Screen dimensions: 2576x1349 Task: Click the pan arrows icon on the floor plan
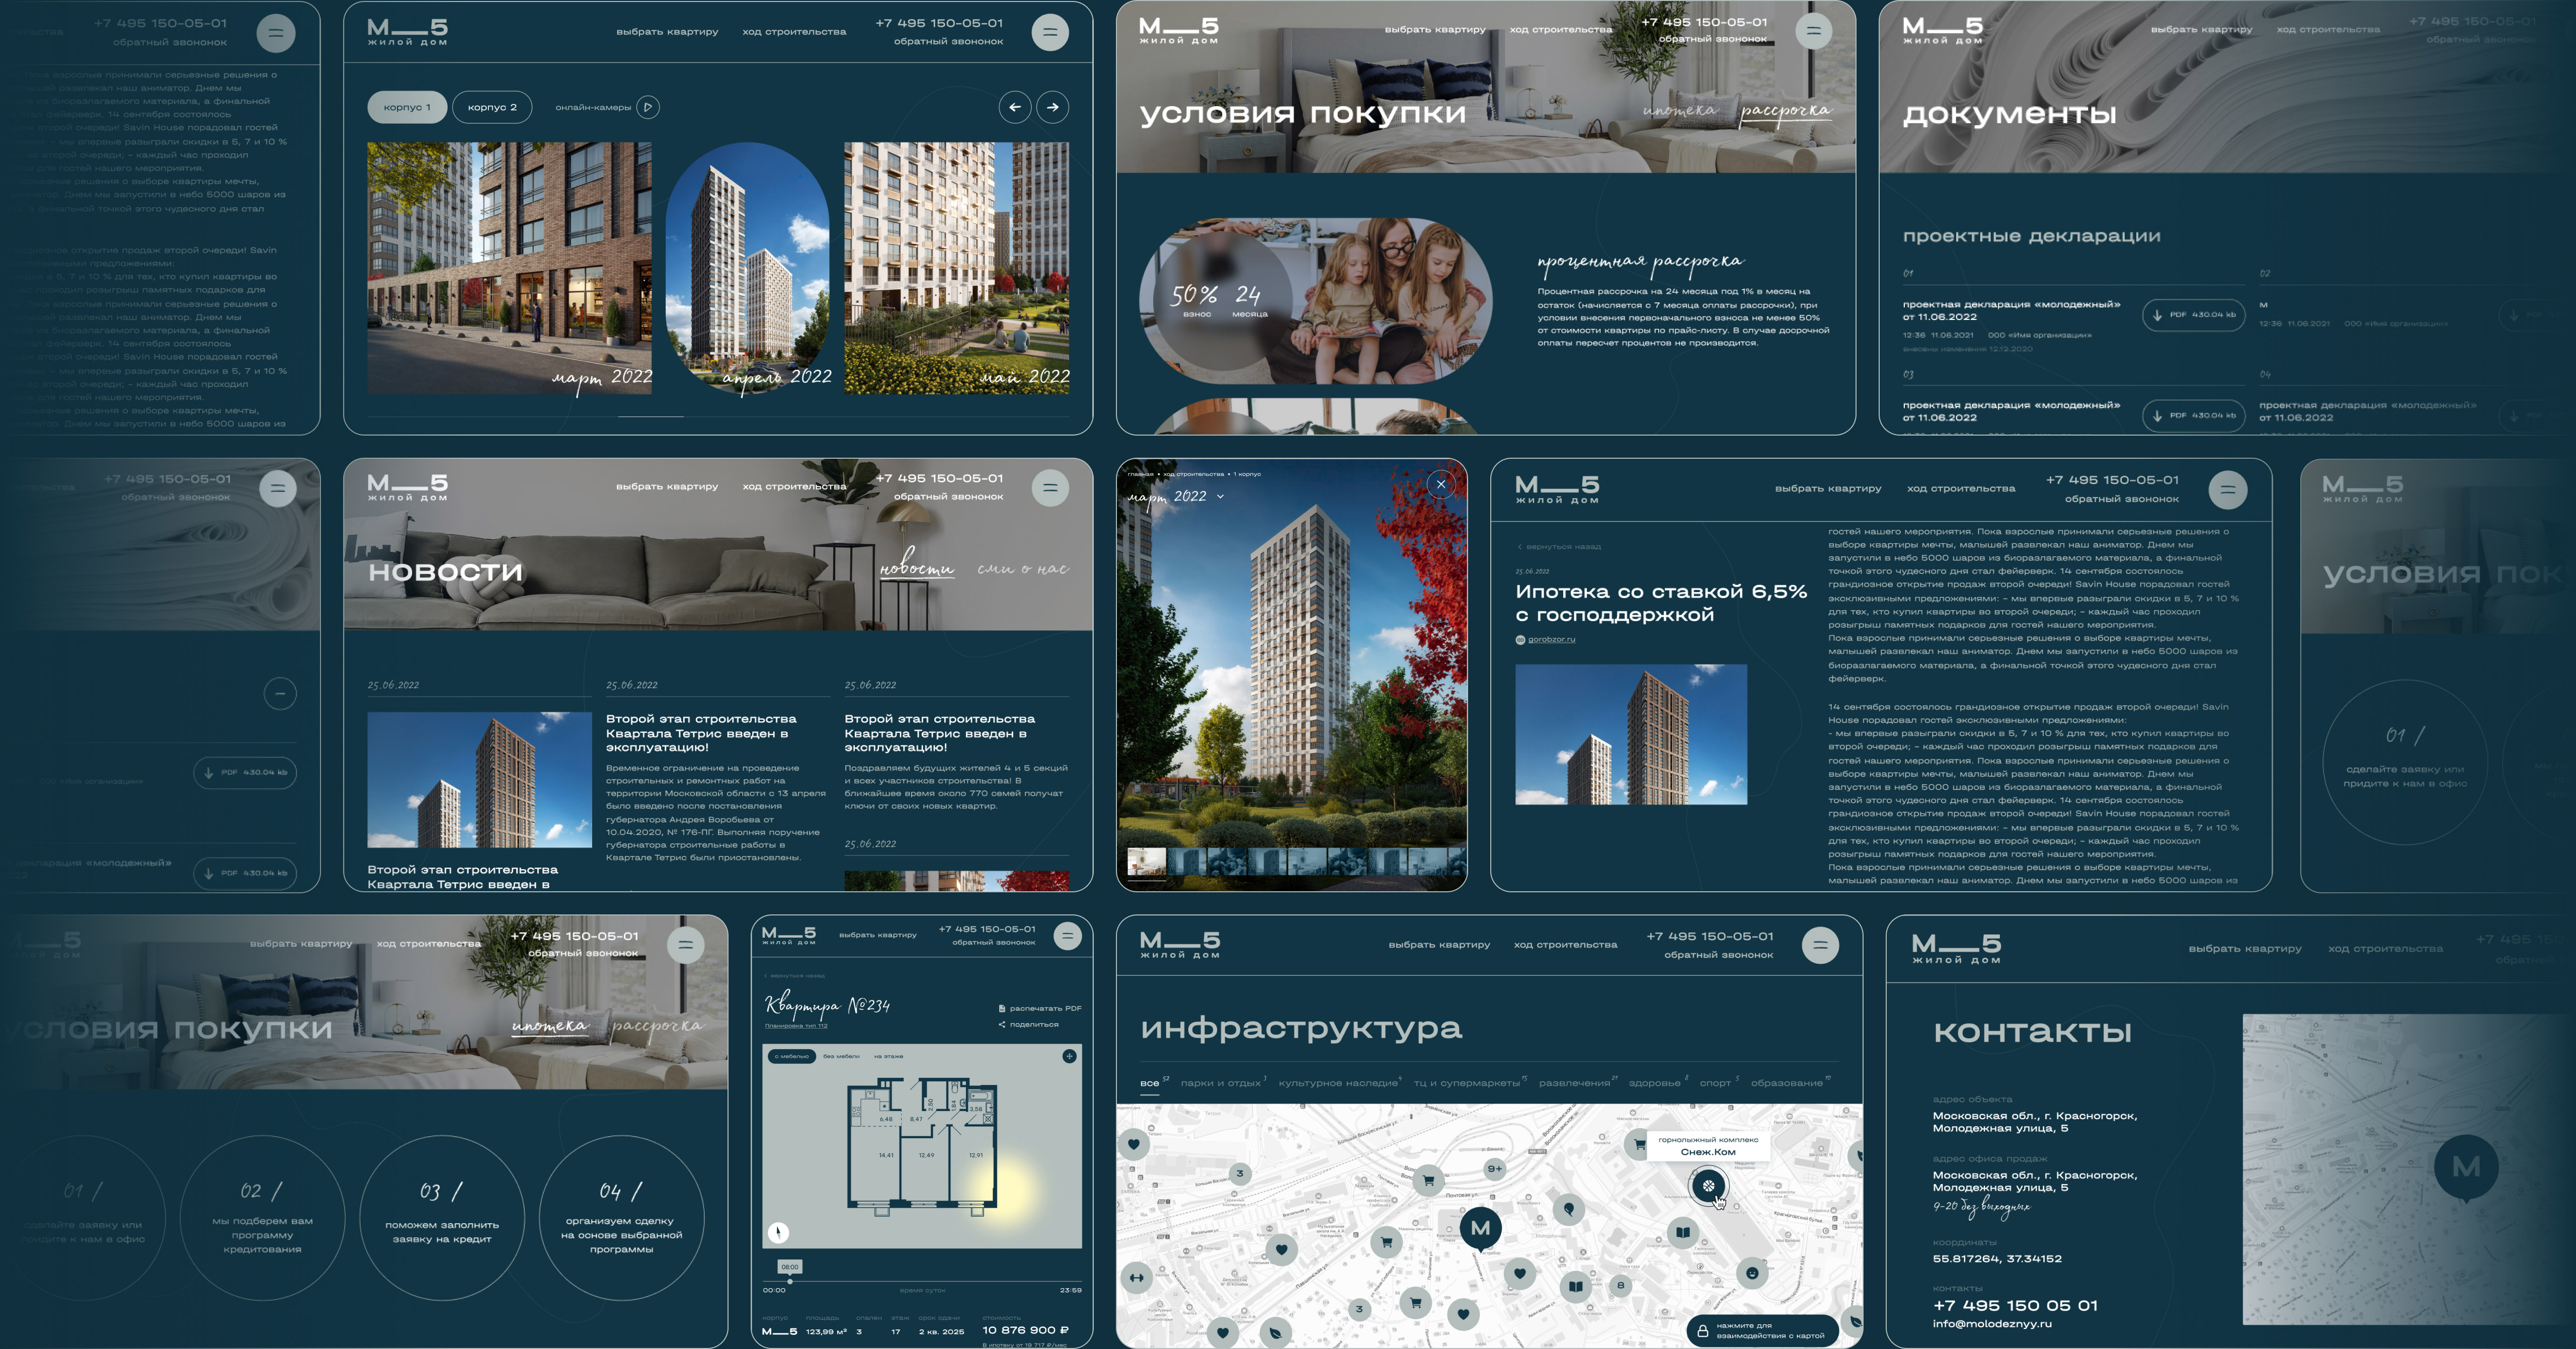coord(1069,1056)
